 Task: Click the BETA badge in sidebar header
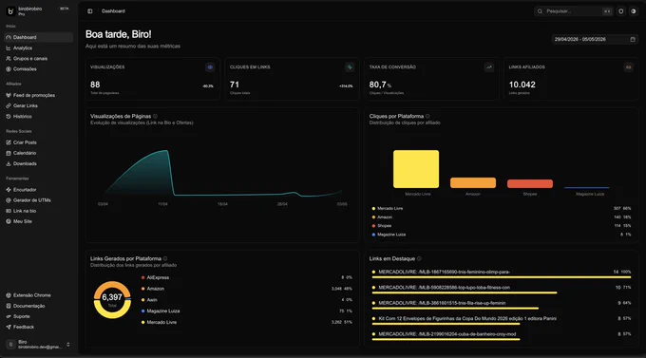[65, 9]
